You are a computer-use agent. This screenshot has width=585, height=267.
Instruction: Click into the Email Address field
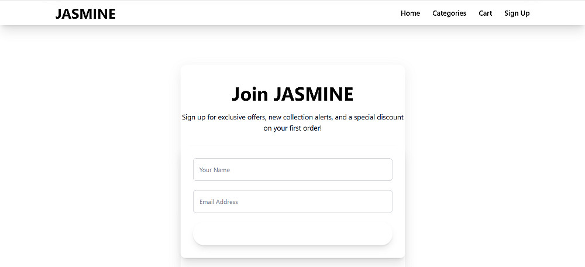(x=292, y=201)
